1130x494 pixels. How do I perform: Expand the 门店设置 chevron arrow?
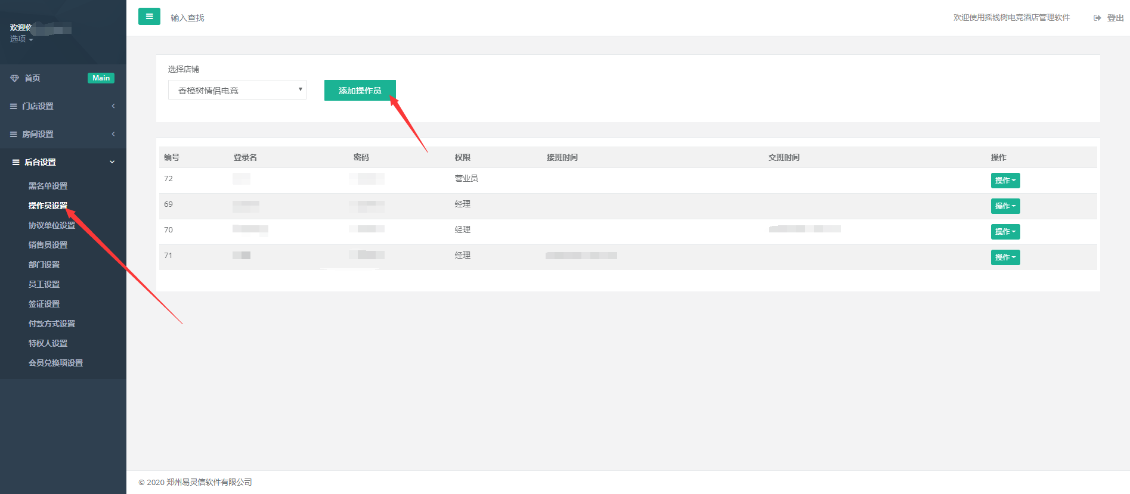point(113,106)
